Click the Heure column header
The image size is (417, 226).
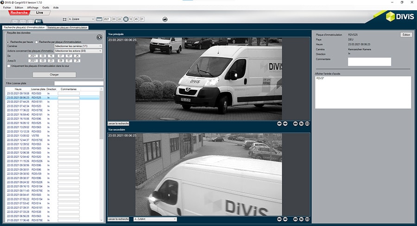pos(18,89)
